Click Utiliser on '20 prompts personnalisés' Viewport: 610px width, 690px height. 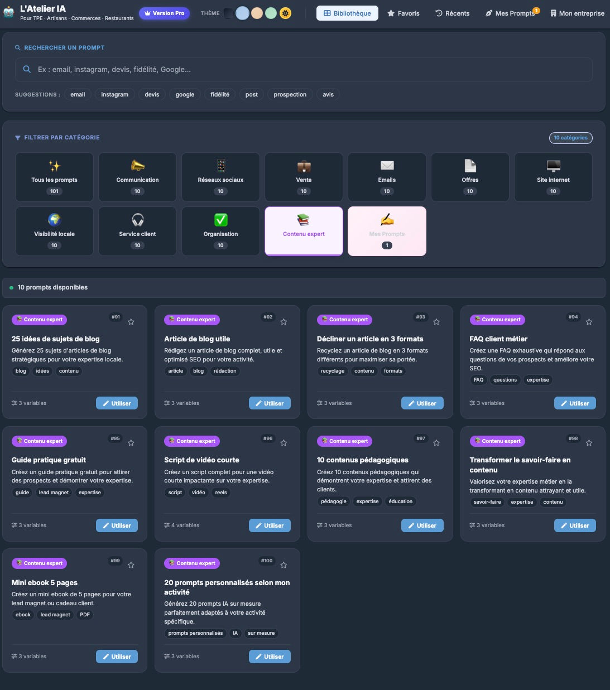[270, 657]
